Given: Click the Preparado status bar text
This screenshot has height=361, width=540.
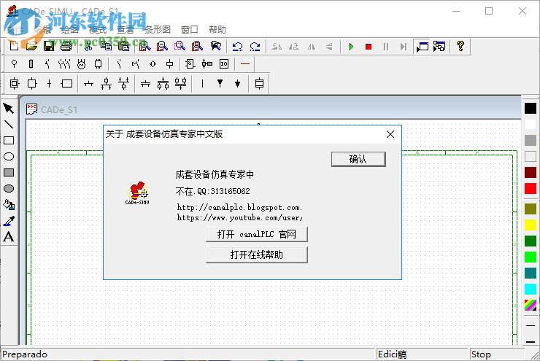Looking at the screenshot, I should [25, 354].
